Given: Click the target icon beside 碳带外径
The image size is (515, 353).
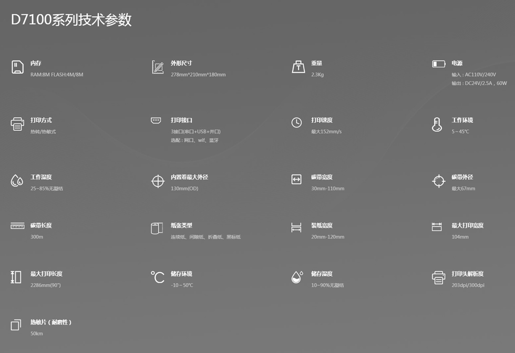Looking at the screenshot, I should (438, 181).
